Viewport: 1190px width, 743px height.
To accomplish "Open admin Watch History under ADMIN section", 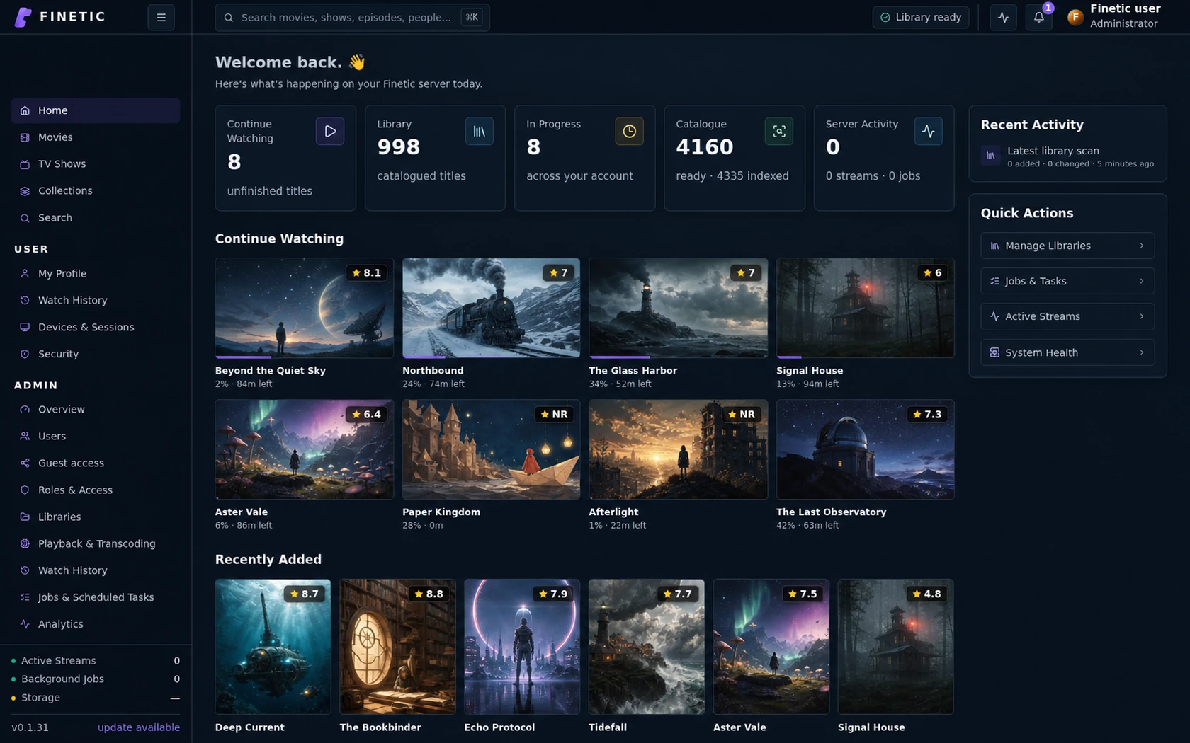I will pos(96,570).
